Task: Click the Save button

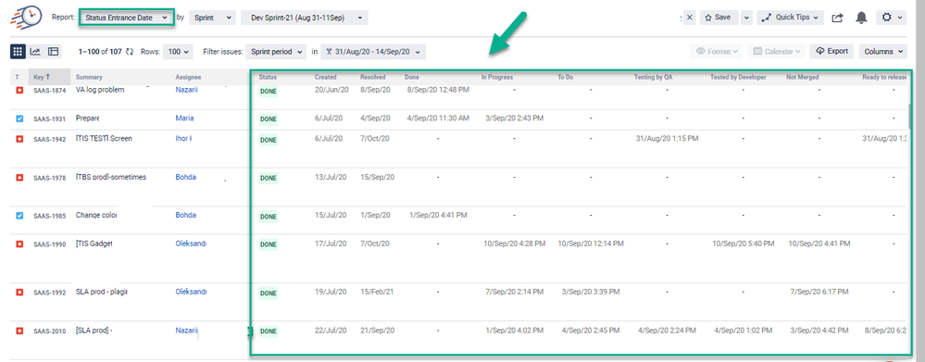Action: pyautogui.click(x=718, y=18)
